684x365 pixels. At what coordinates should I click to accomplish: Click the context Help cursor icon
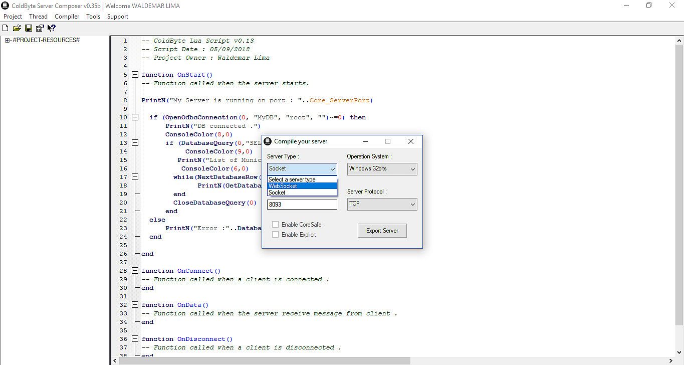tap(51, 28)
